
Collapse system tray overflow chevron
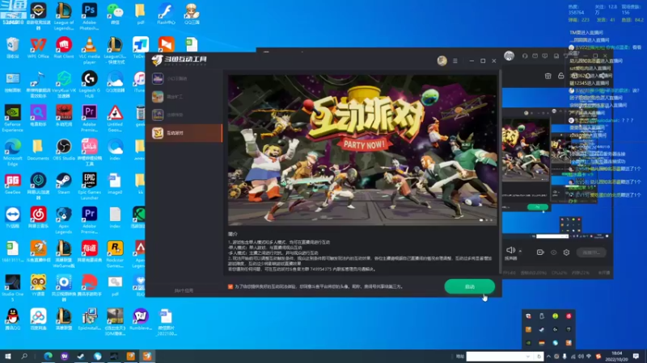point(549,357)
